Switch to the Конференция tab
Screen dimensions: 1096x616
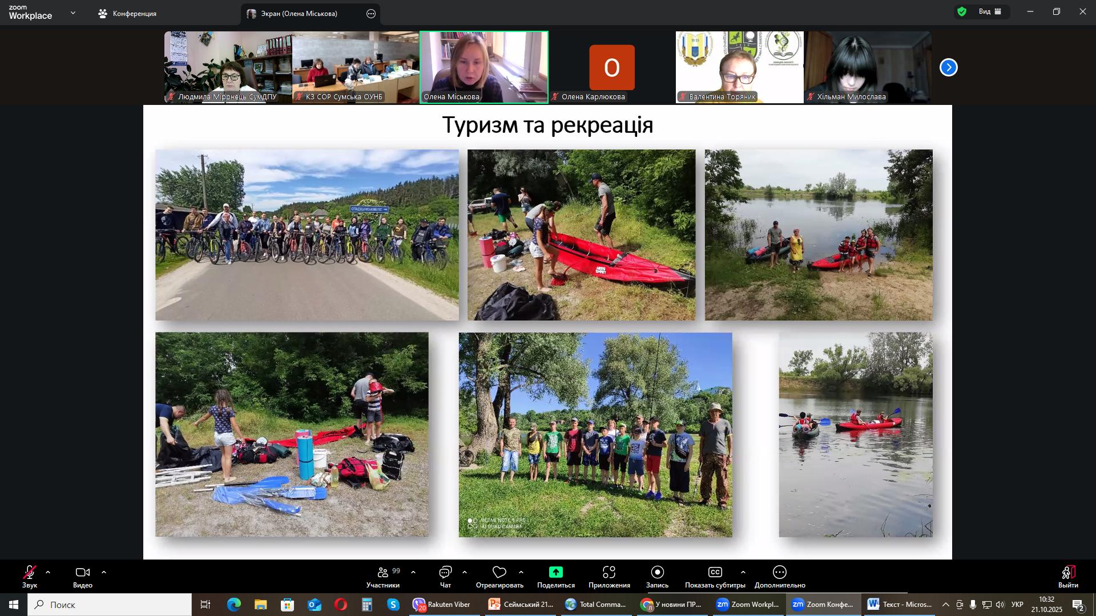point(128,14)
